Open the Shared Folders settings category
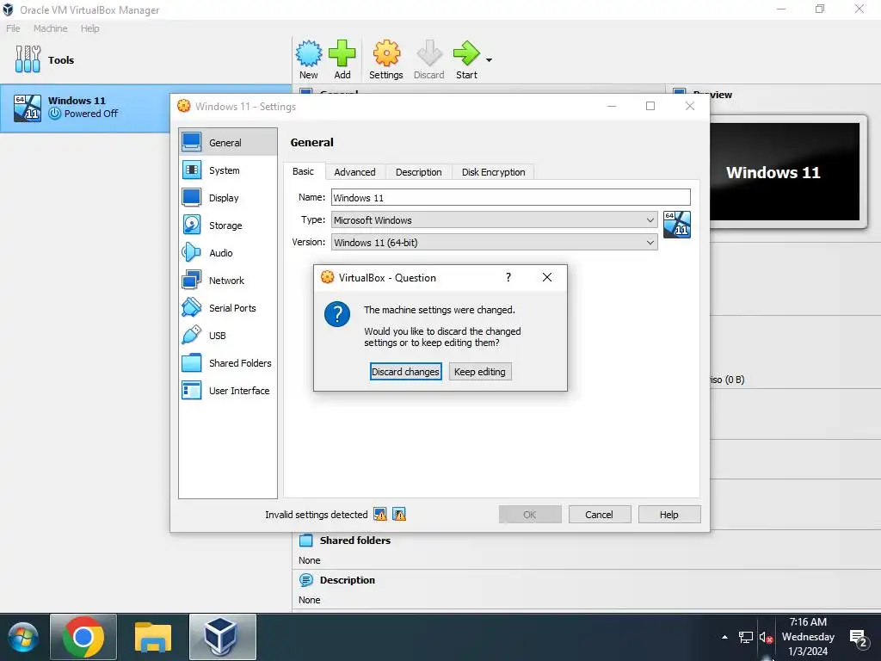 [228, 363]
